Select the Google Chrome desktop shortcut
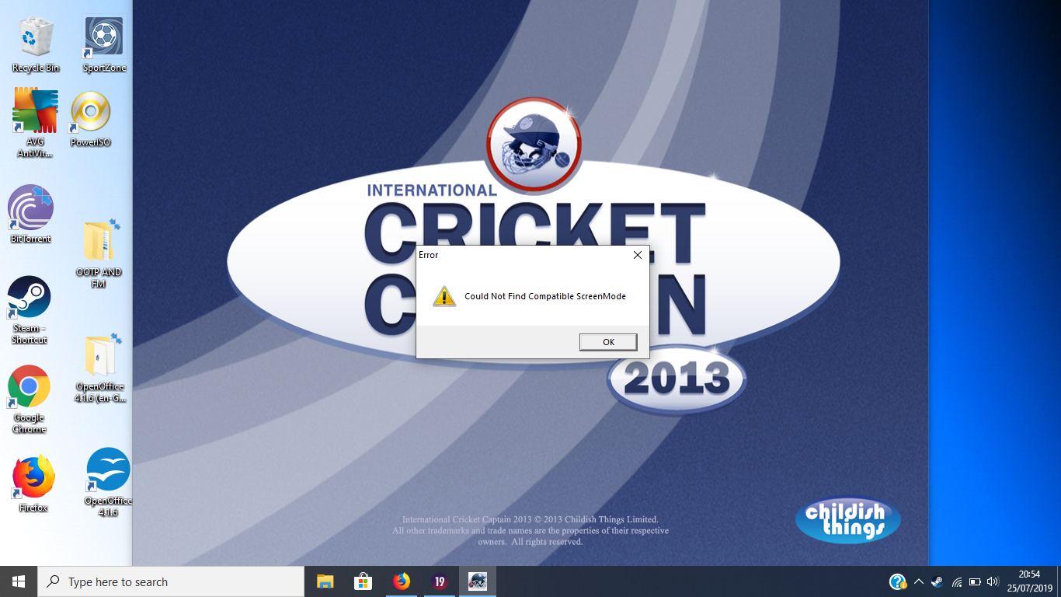Screen dimensions: 1061x597 pyautogui.click(x=29, y=400)
